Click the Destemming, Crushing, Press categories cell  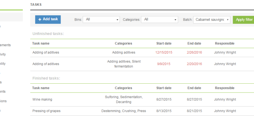(124, 111)
